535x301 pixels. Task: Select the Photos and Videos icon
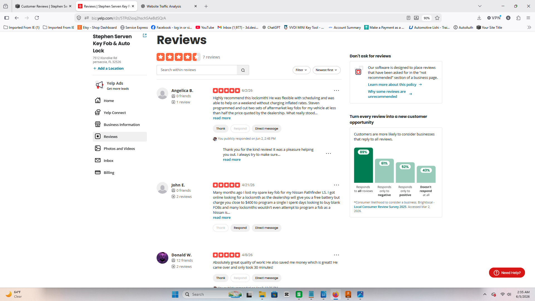click(98, 149)
